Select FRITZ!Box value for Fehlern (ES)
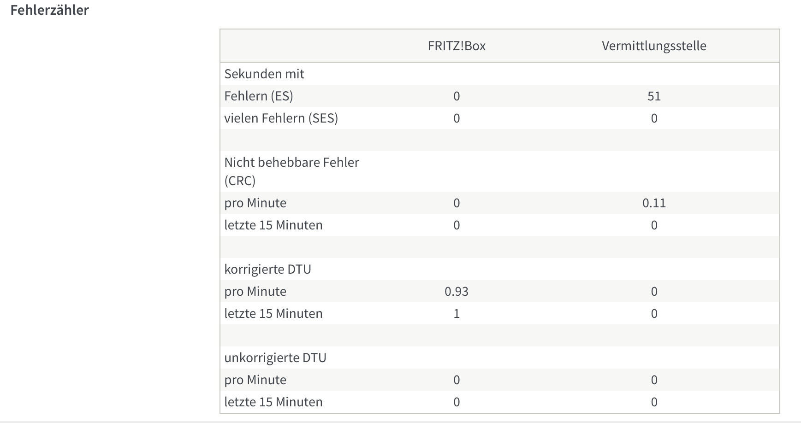This screenshot has width=801, height=428. point(457,96)
